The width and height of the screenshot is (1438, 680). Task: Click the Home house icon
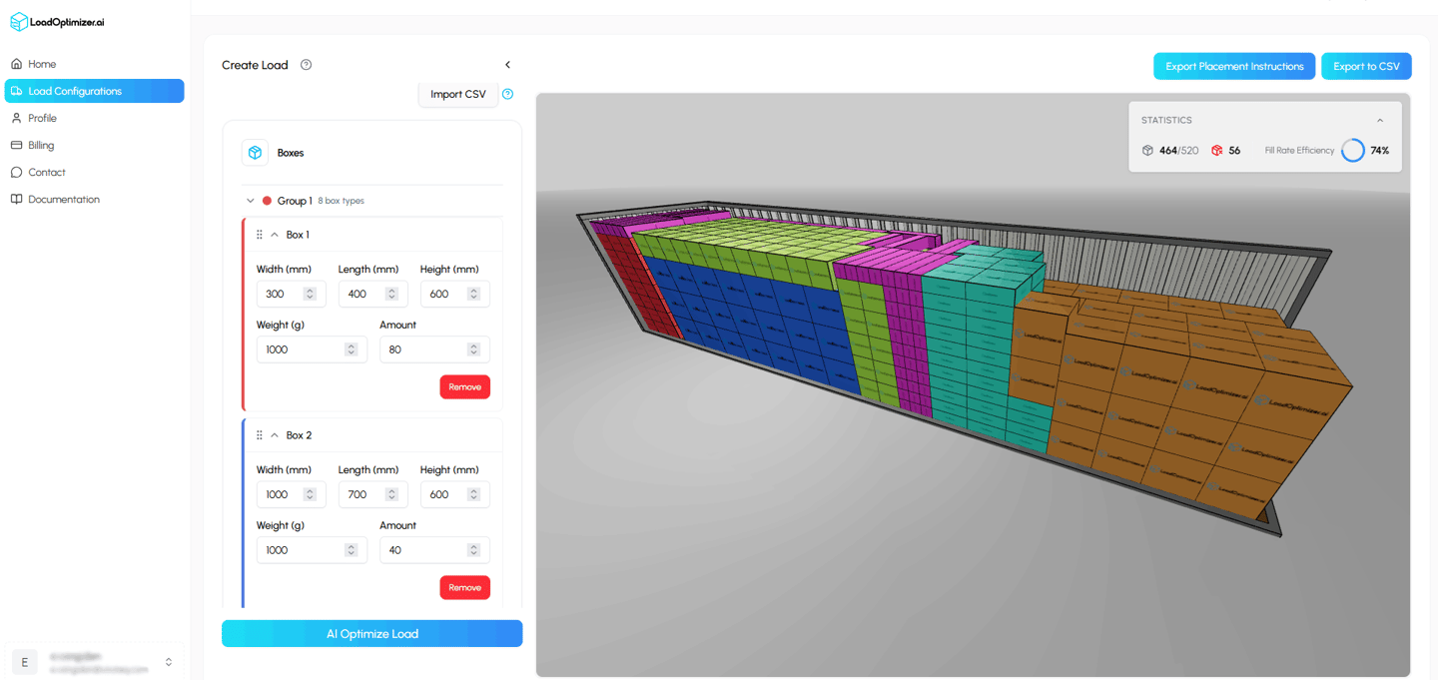pos(16,64)
